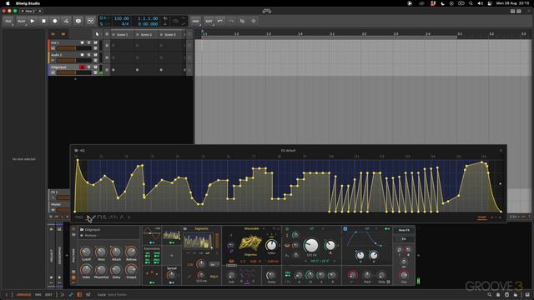Click the Polymer preset folder icon
Image resolution: width=534 pixels, height=300 pixels.
point(82,230)
